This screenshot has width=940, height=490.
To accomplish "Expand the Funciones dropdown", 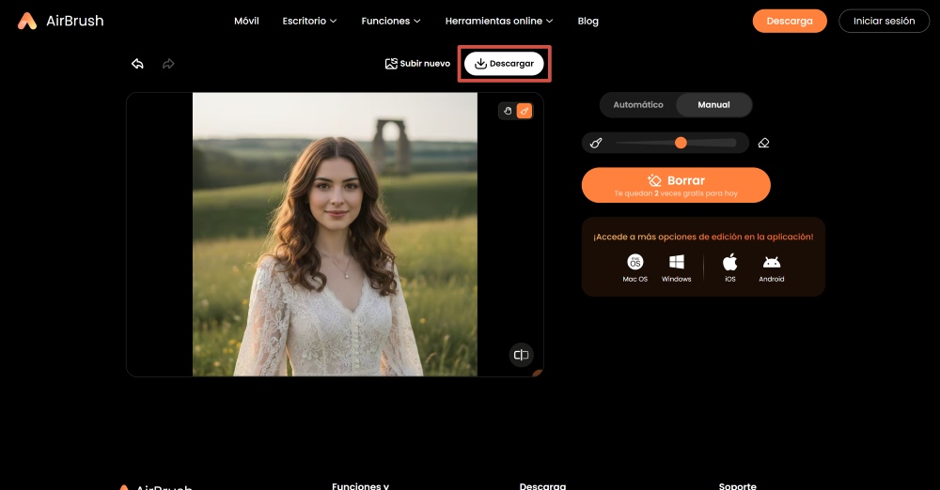I will 391,21.
